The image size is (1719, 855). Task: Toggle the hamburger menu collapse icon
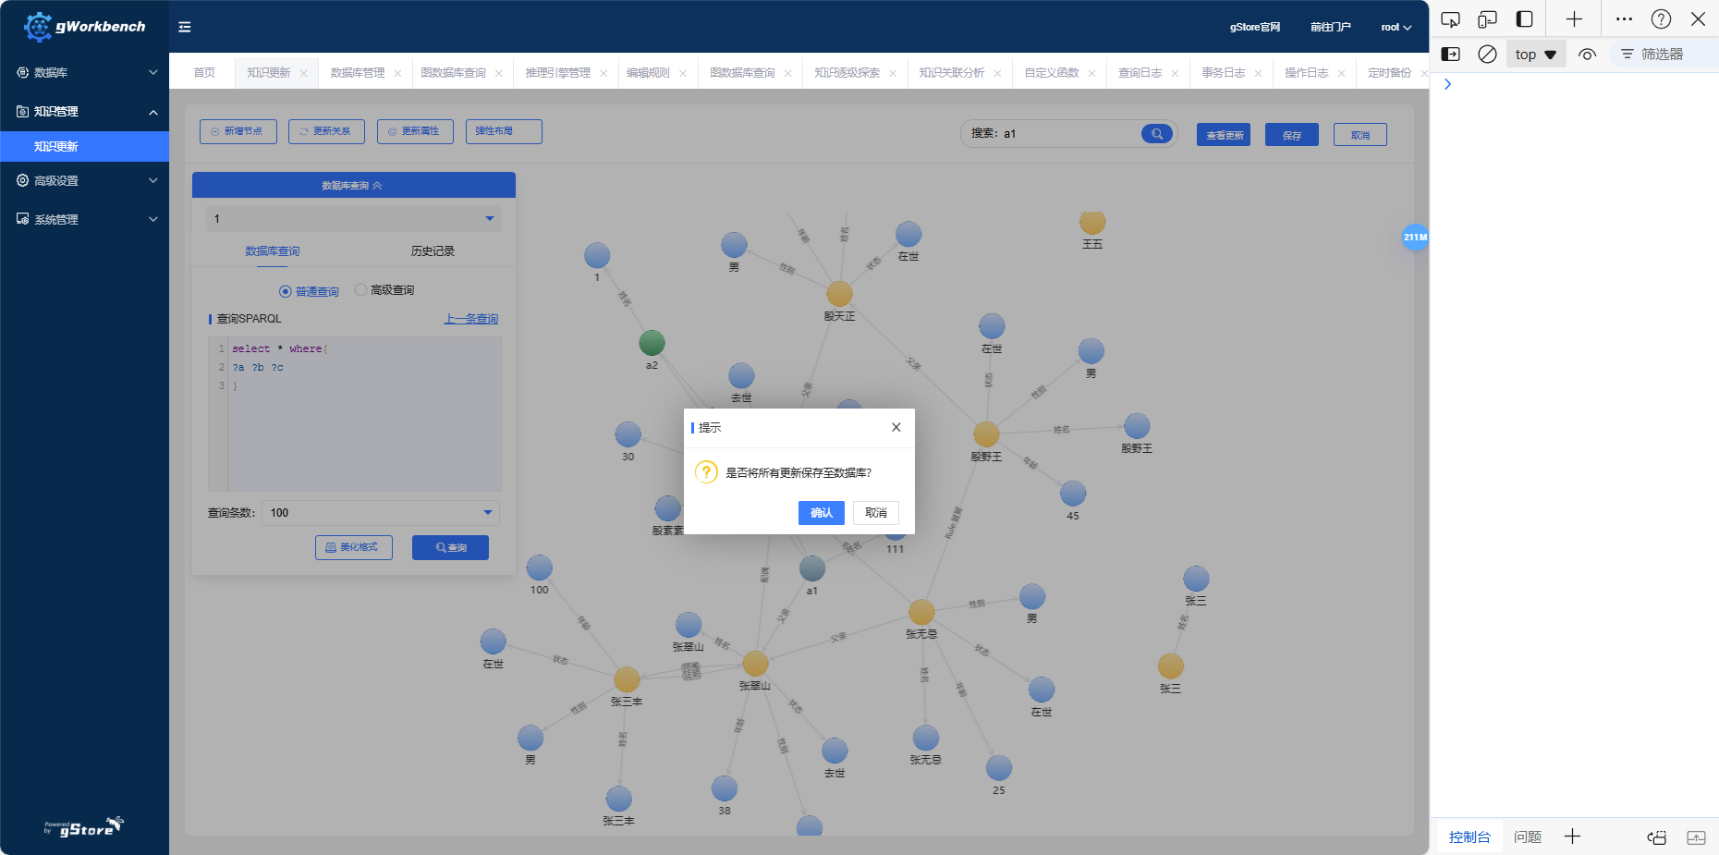(185, 27)
